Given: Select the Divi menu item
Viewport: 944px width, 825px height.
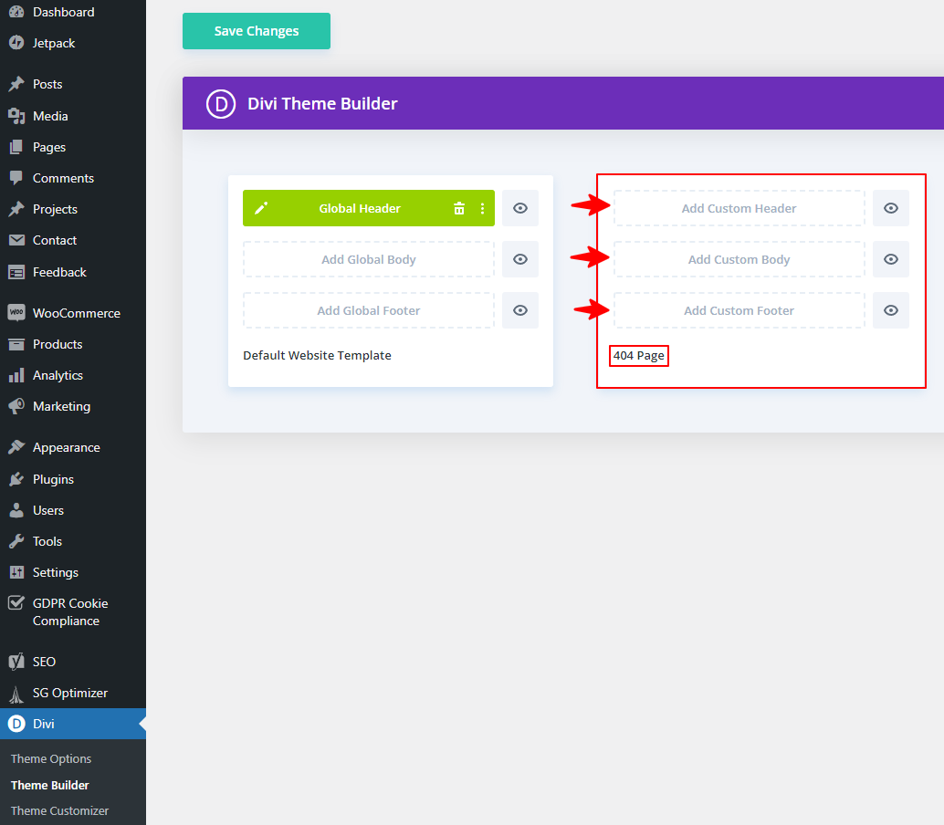Looking at the screenshot, I should [x=73, y=724].
